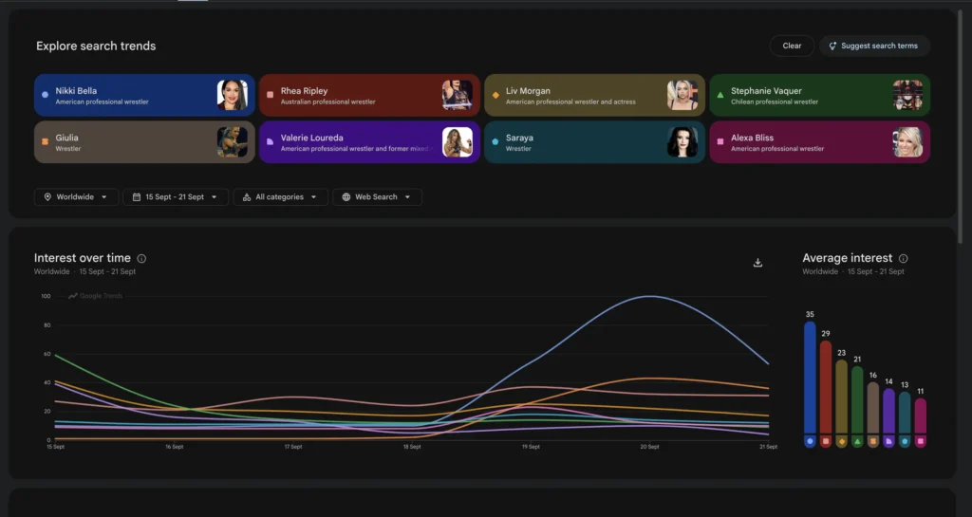This screenshot has width=972, height=517.
Task: Click the info icon next to Average interest
Action: pyautogui.click(x=904, y=259)
